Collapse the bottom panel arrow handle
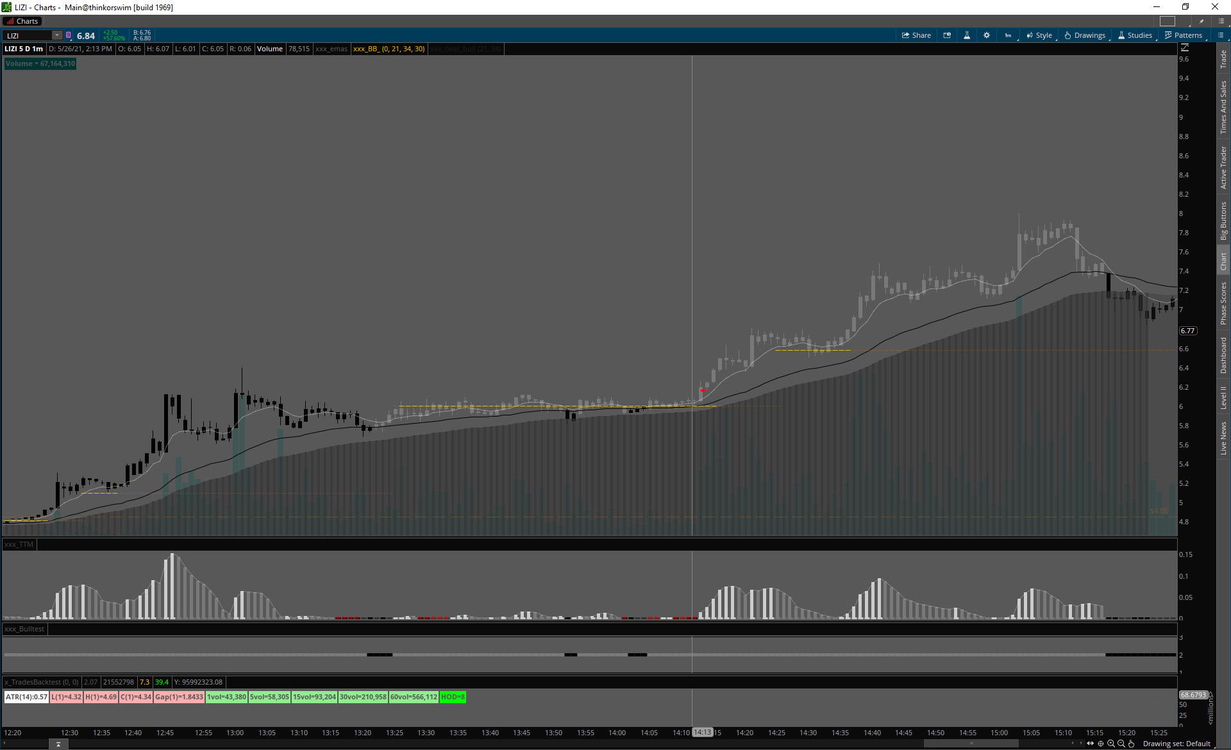The image size is (1231, 750). [x=58, y=744]
